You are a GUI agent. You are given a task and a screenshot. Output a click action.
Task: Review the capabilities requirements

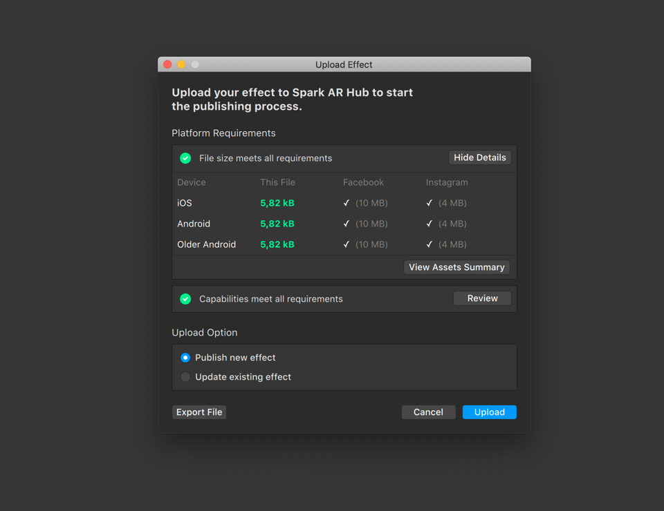482,298
